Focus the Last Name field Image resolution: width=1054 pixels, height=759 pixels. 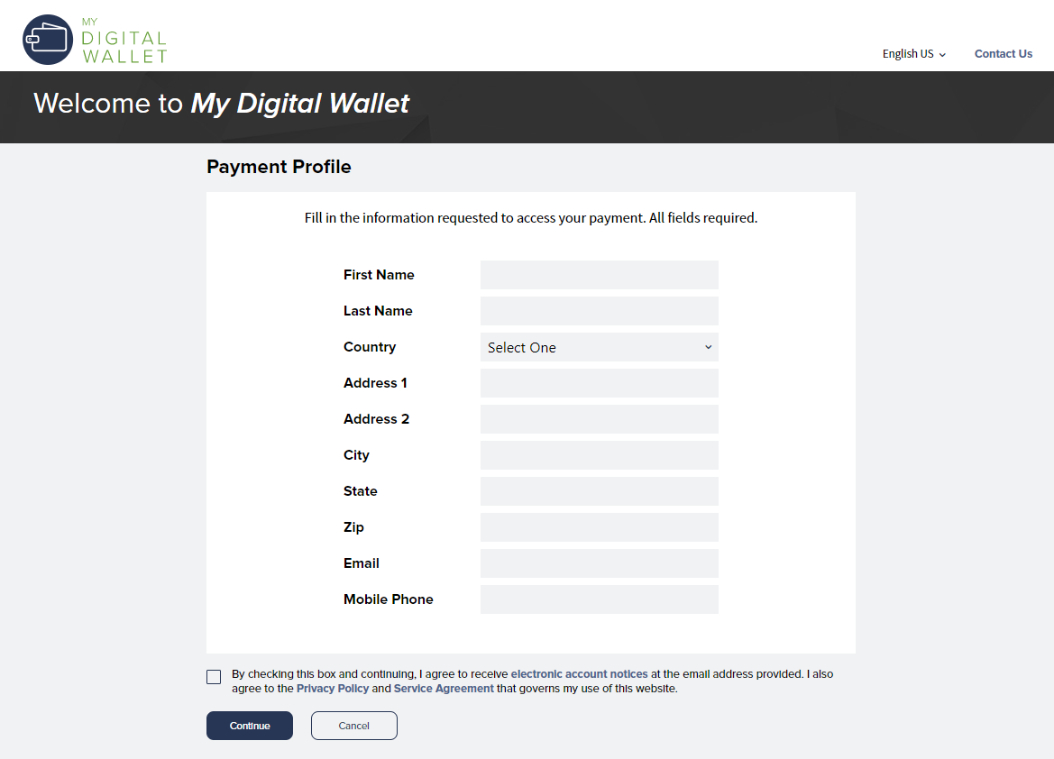pos(599,311)
